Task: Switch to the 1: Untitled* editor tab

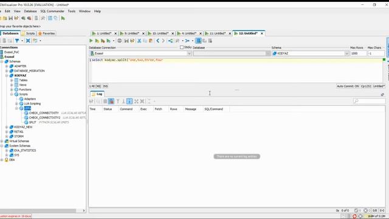Action: pos(104,33)
